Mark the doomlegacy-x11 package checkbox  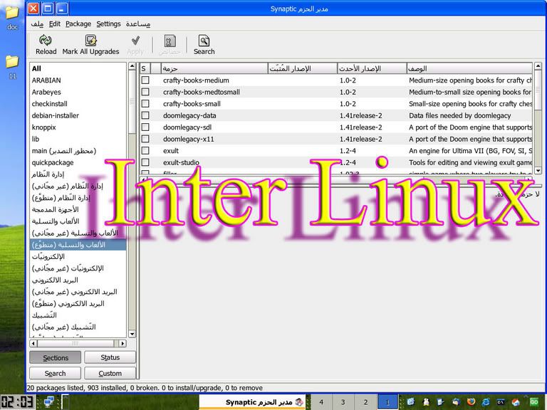coord(145,139)
